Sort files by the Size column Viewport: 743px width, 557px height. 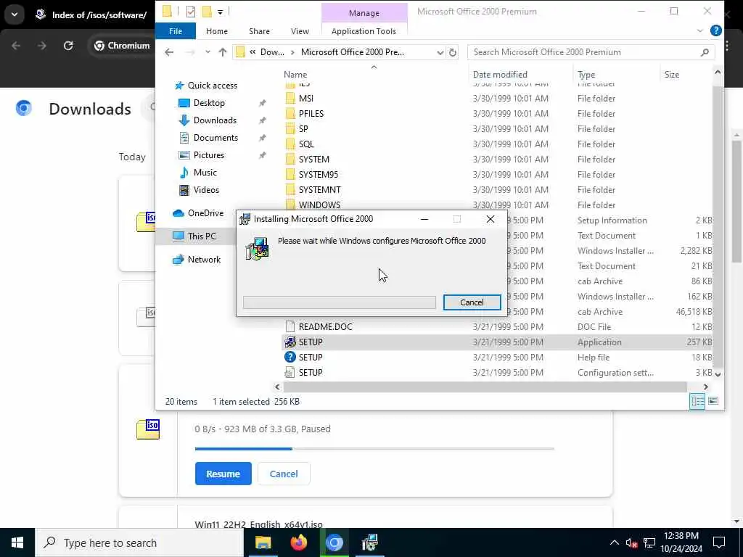click(x=671, y=75)
